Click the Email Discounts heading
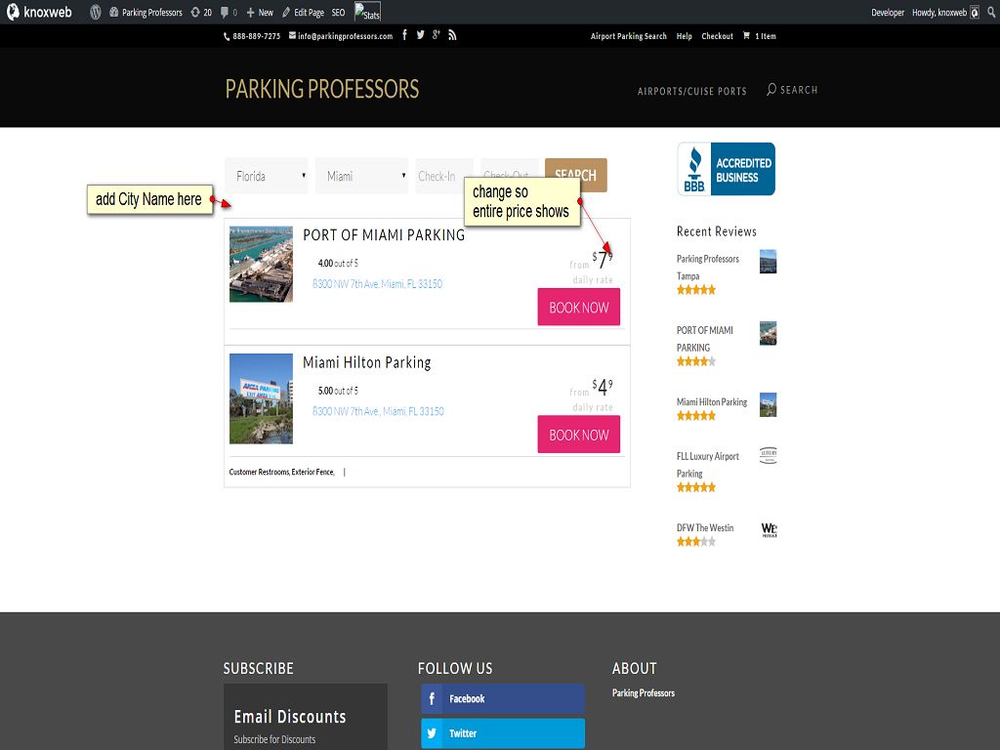The height and width of the screenshot is (750, 1000). click(289, 717)
